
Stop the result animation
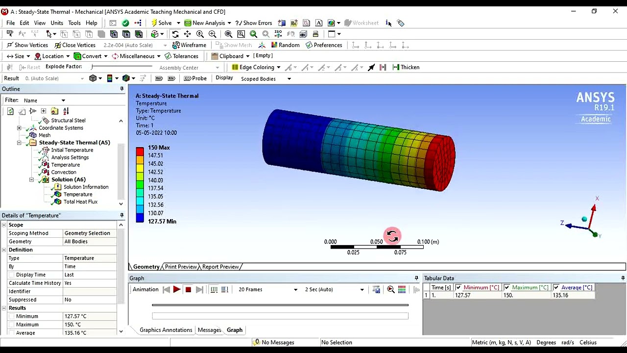pyautogui.click(x=188, y=290)
